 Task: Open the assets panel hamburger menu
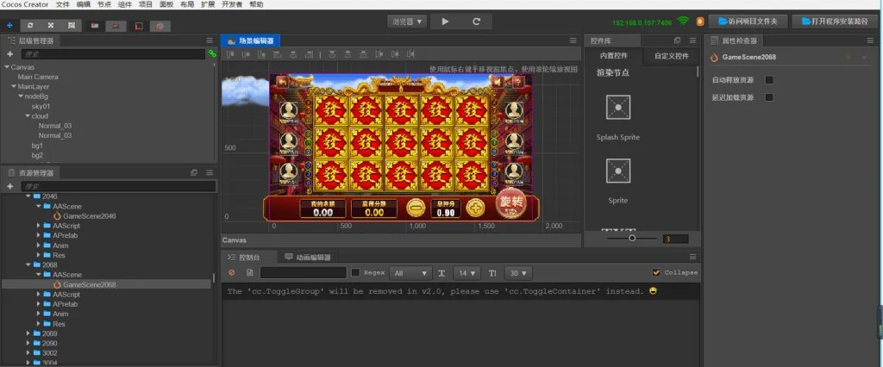tap(210, 173)
